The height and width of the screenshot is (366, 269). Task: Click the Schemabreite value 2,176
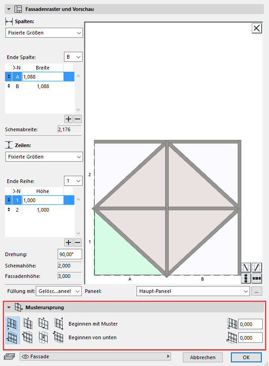tap(70, 129)
